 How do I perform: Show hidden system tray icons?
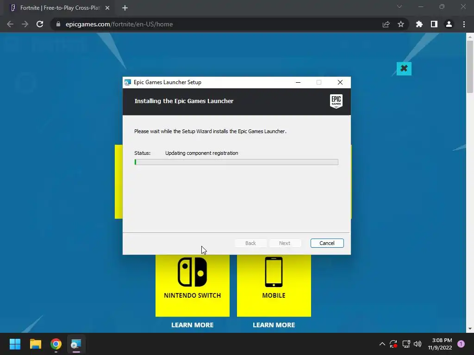click(382, 344)
